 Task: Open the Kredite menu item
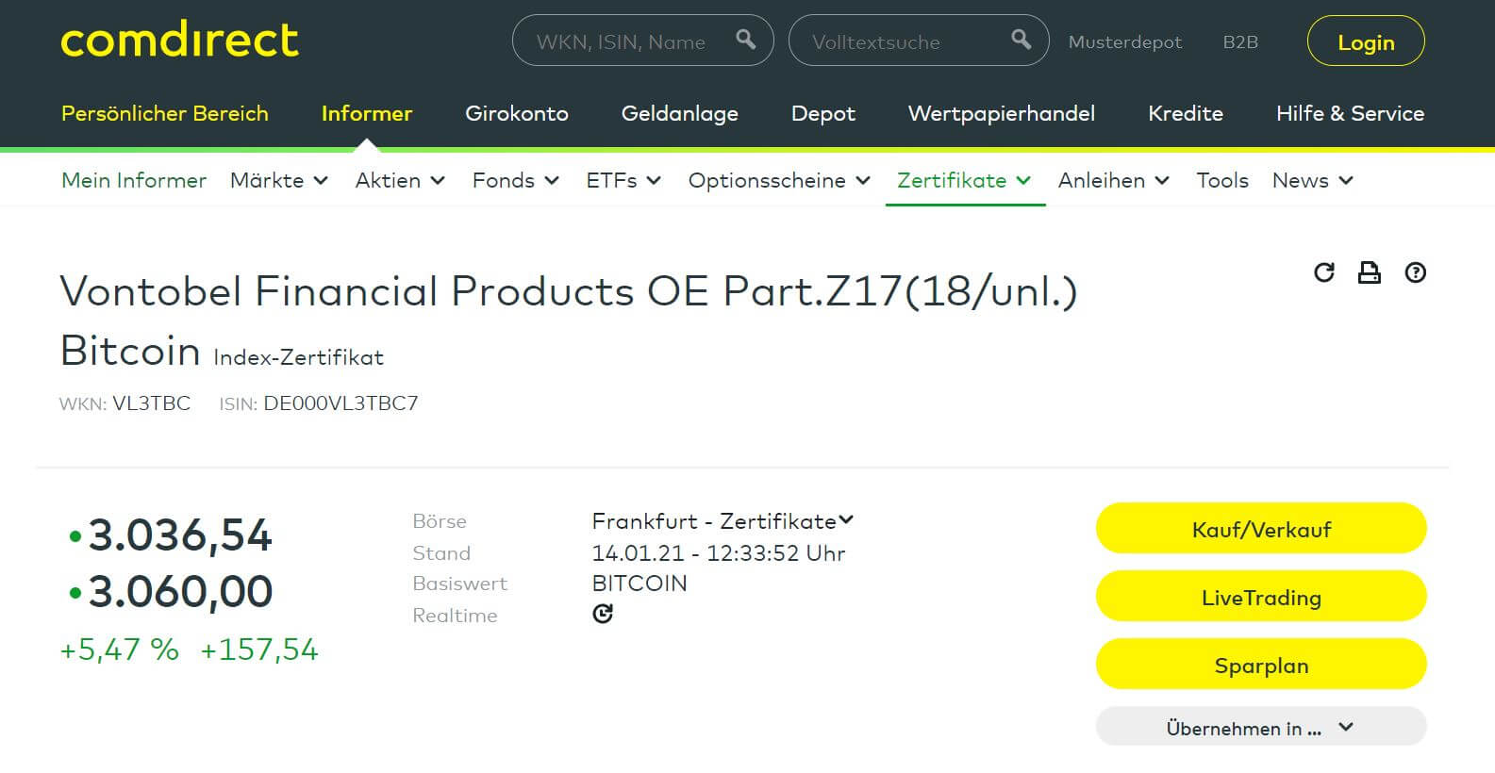(1186, 113)
